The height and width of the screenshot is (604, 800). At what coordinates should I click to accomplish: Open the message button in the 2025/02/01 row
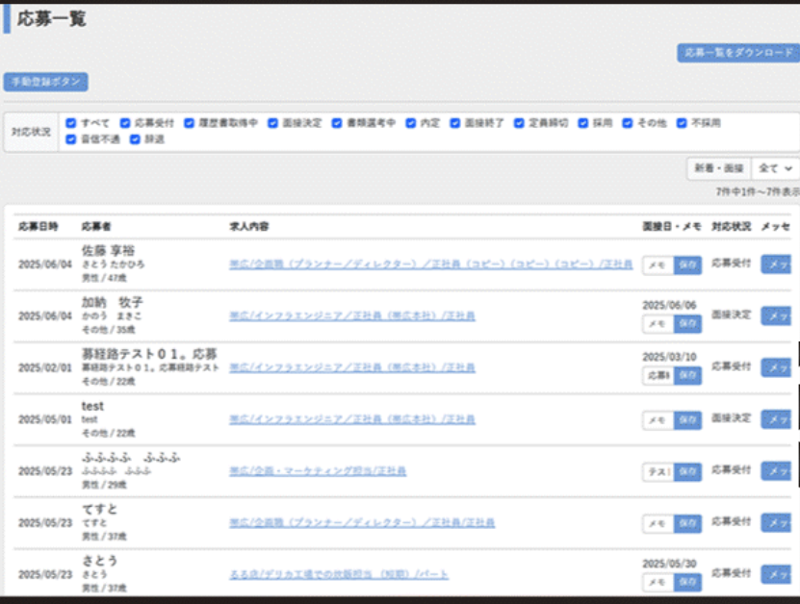click(776, 367)
